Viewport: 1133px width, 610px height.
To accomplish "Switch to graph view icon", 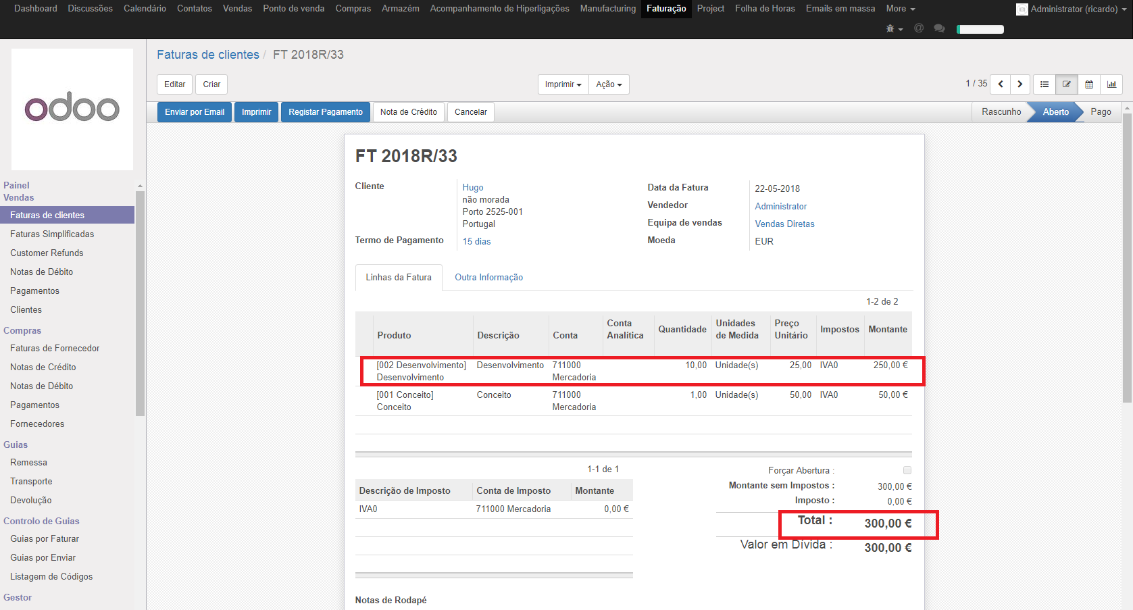I will click(1111, 84).
